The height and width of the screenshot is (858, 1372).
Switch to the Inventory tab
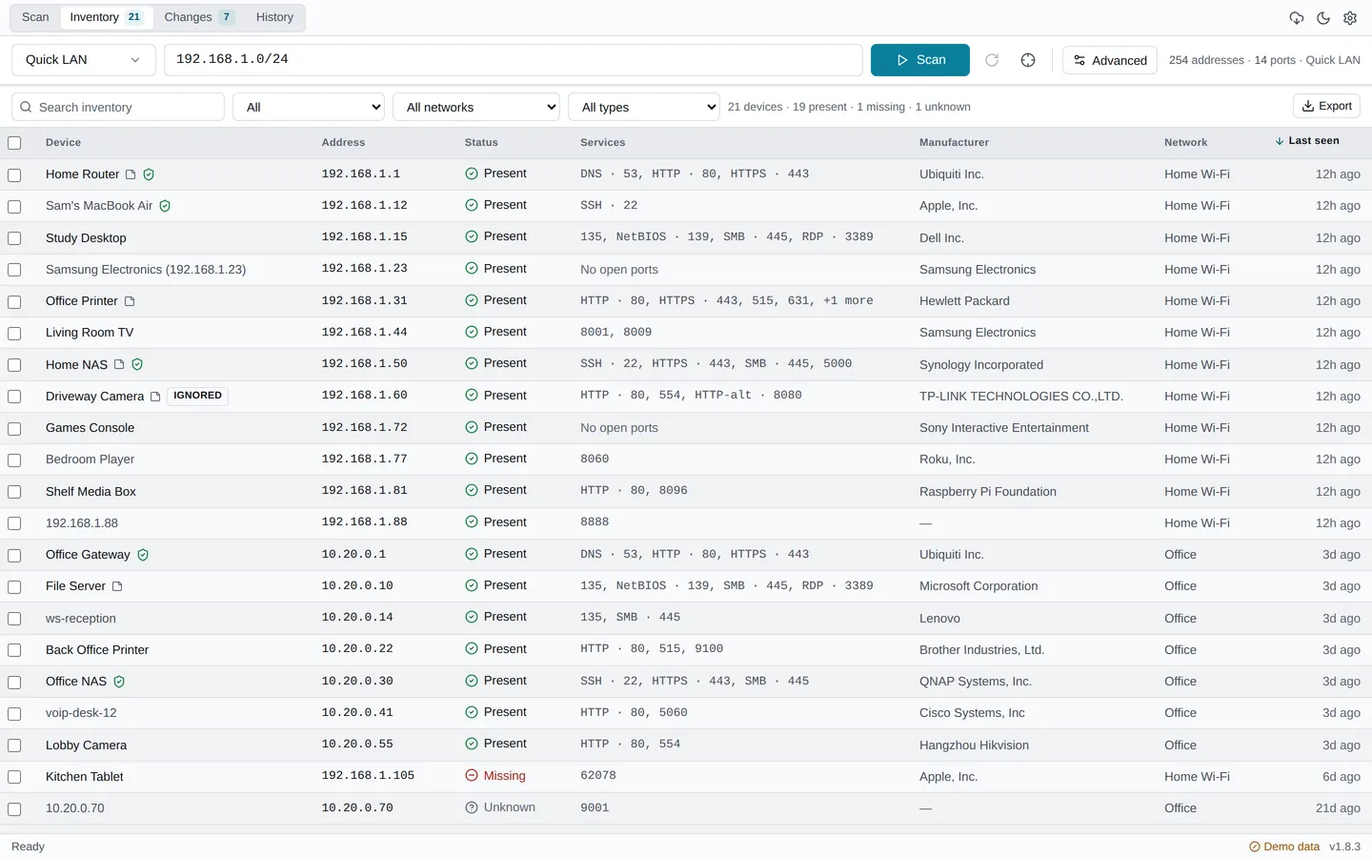pos(106,17)
